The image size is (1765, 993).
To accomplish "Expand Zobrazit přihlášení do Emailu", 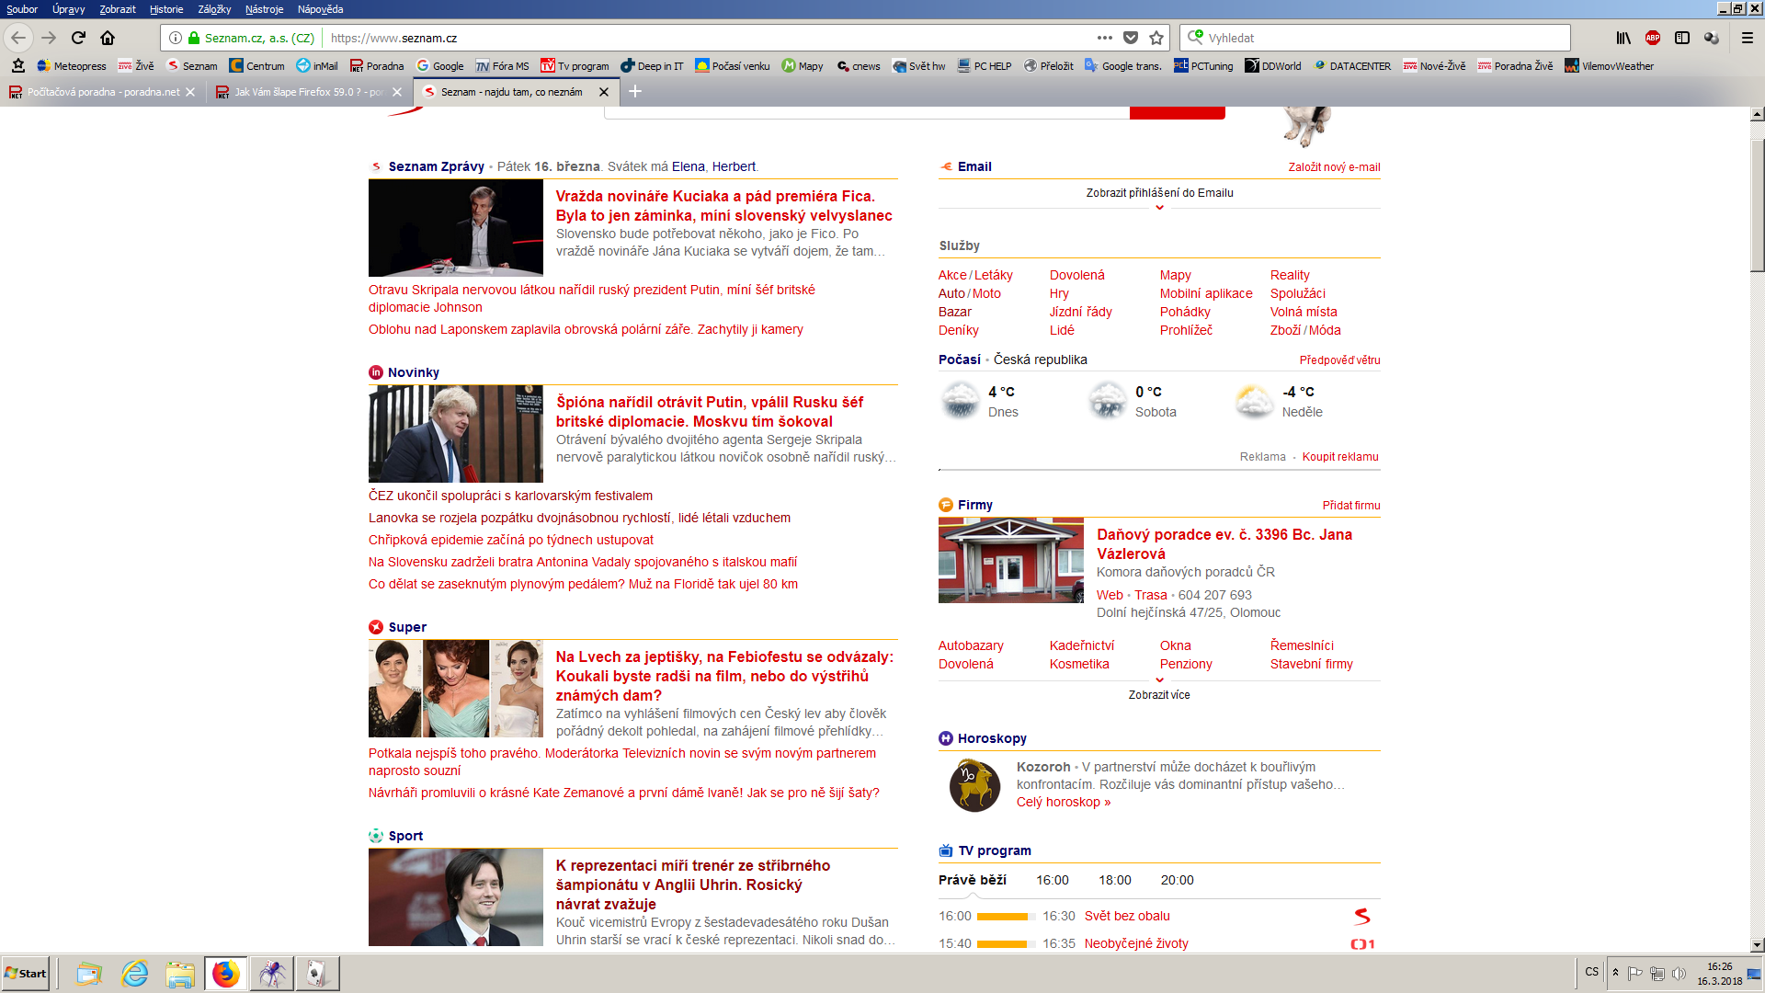I will click(x=1159, y=194).
